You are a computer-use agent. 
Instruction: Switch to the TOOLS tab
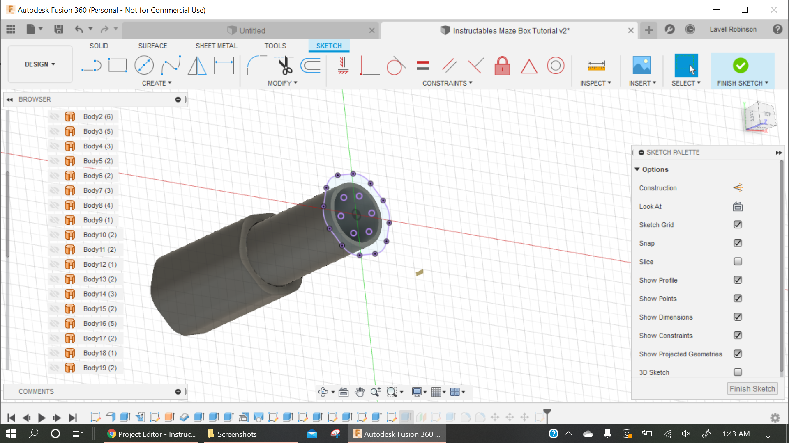click(x=275, y=46)
